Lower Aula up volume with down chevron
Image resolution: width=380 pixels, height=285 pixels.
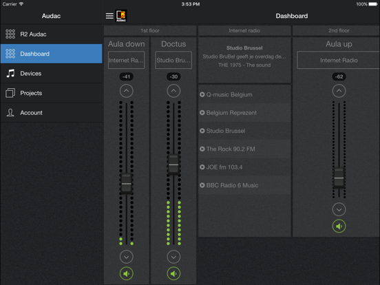[339, 209]
